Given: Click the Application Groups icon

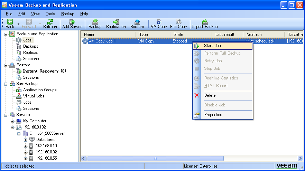Looking at the screenshot, I should click(19, 90).
